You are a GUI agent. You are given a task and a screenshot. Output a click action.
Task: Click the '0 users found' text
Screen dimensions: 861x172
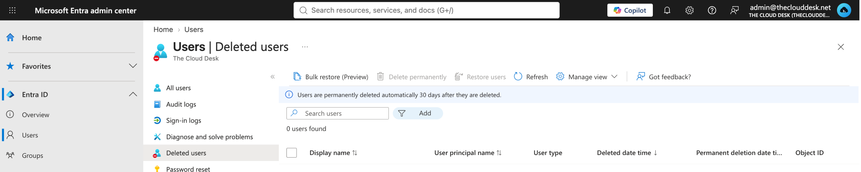tap(306, 129)
